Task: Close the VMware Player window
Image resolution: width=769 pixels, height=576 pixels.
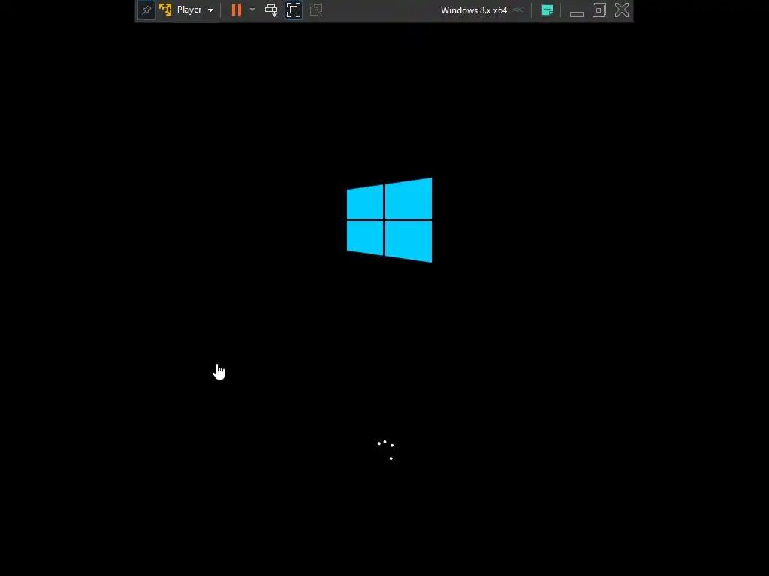Action: [622, 10]
